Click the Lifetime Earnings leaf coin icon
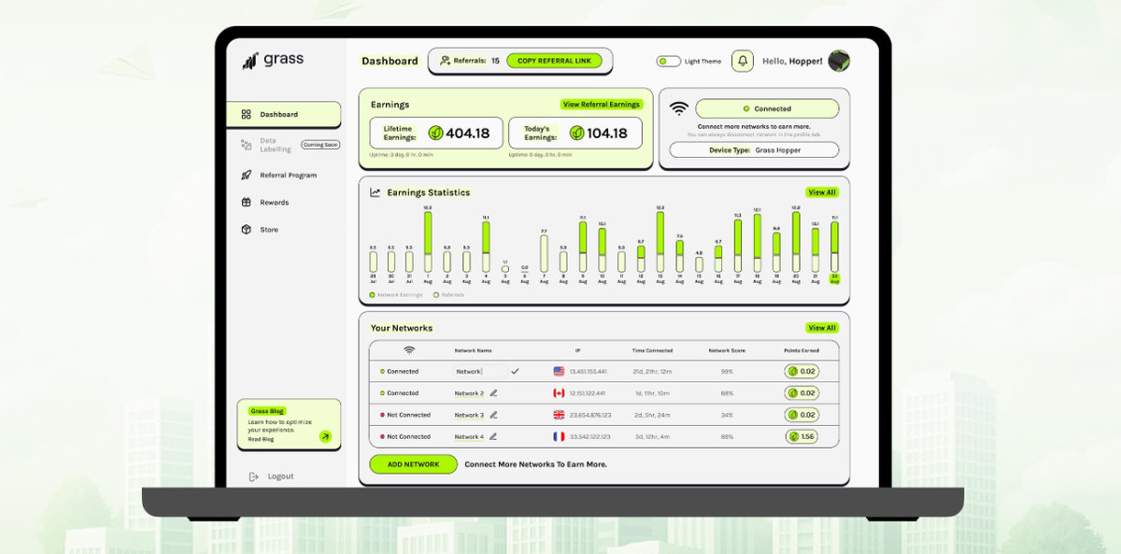 click(x=435, y=134)
